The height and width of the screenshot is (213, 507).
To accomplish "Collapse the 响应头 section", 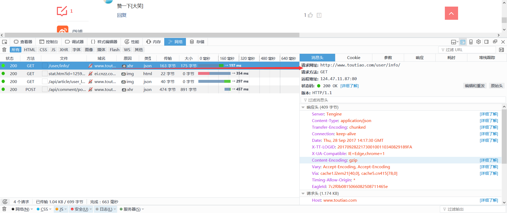I will (303, 107).
